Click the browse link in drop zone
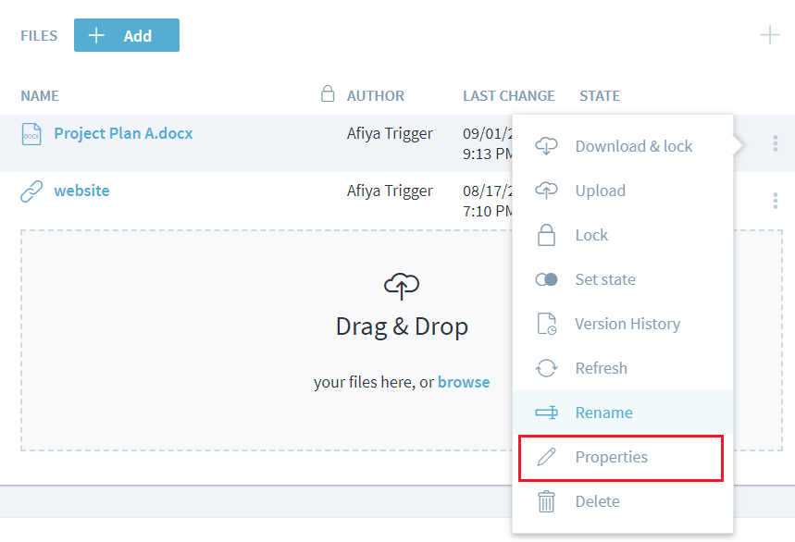Screen dimensions: 795x542 click(464, 382)
